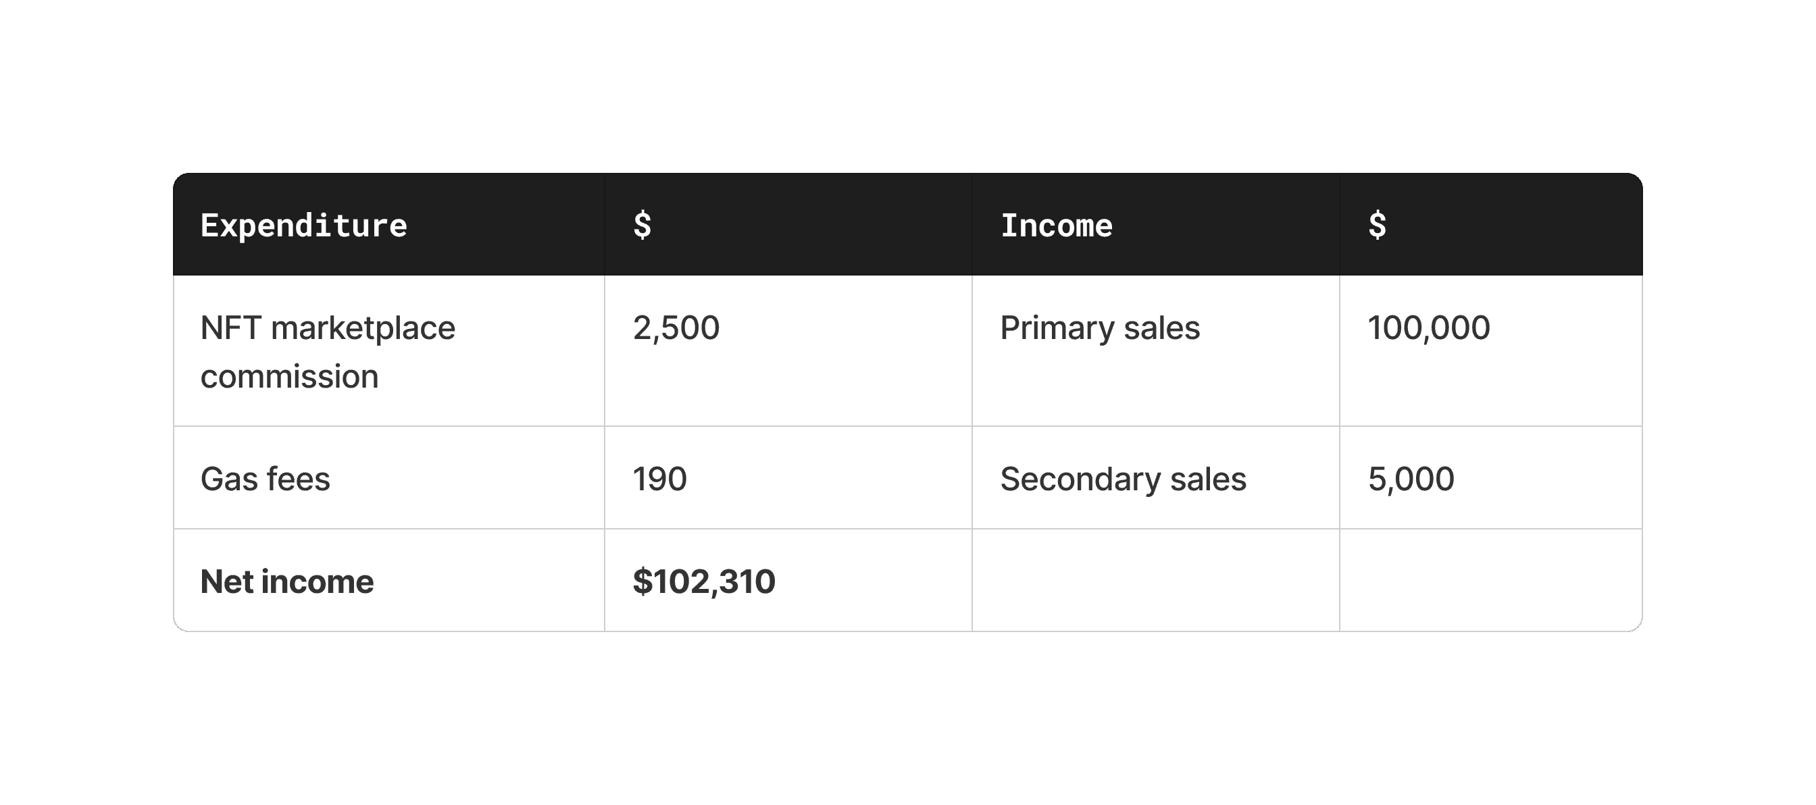The image size is (1816, 805).
Task: Click the $102,310 net income total
Action: click(x=703, y=581)
